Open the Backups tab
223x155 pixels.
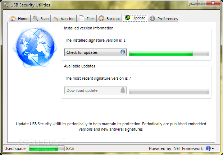pos(109,18)
